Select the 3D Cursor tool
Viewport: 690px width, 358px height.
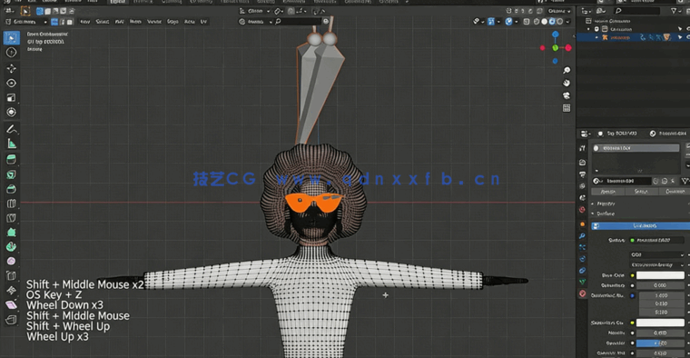(x=12, y=53)
